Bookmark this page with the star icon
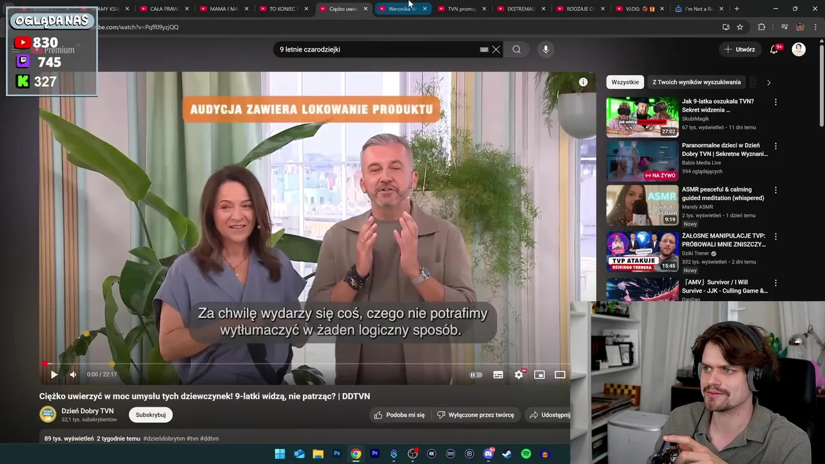825x464 pixels. tap(740, 27)
